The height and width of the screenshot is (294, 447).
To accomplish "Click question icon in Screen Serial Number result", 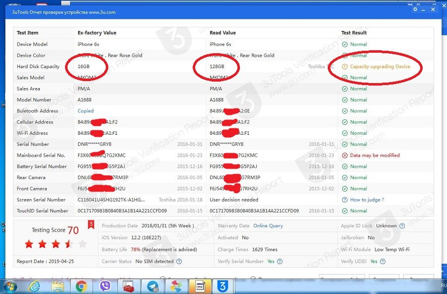I will point(345,200).
